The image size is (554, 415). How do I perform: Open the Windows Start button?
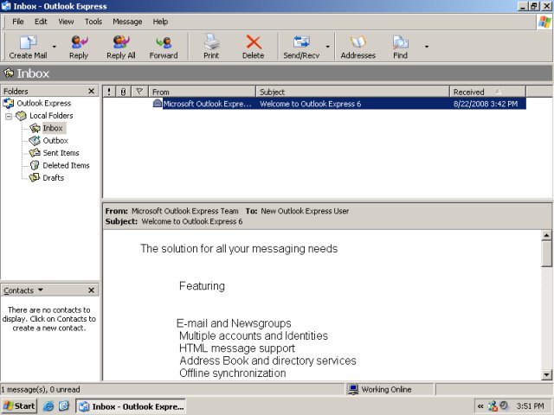[x=19, y=406]
